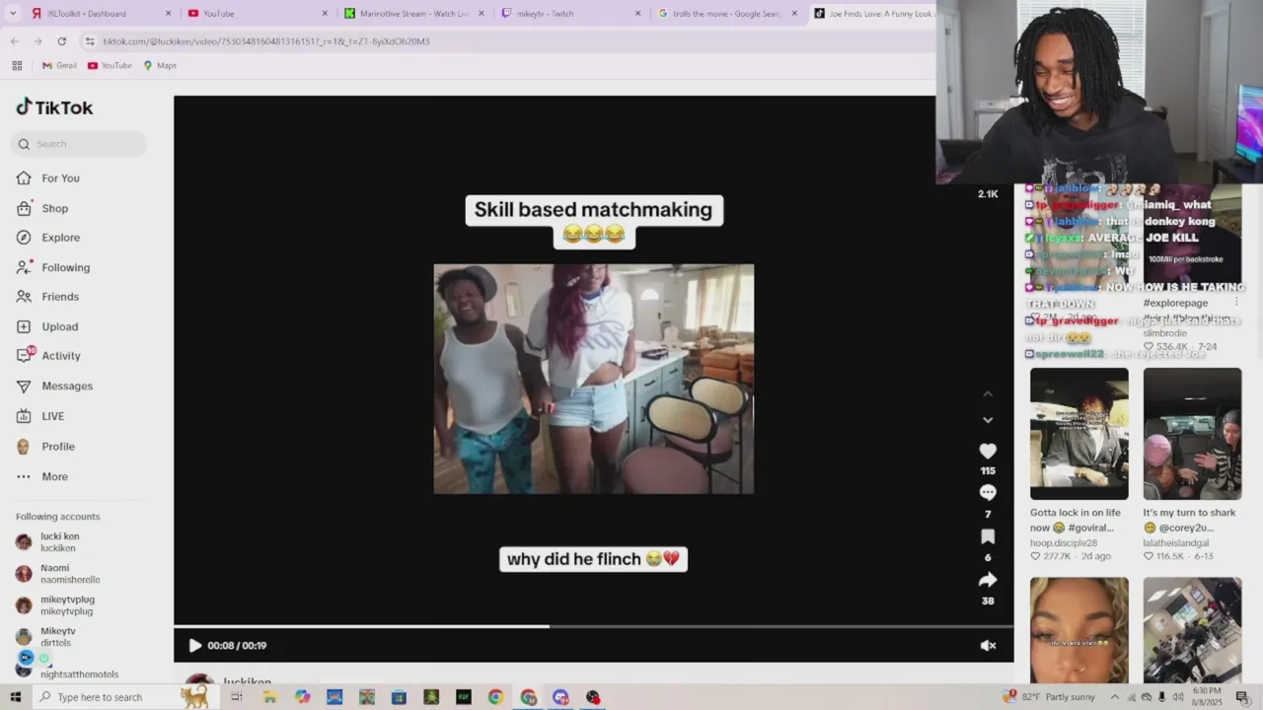Open the For You feed
This screenshot has width=1263, height=710.
pos(60,178)
